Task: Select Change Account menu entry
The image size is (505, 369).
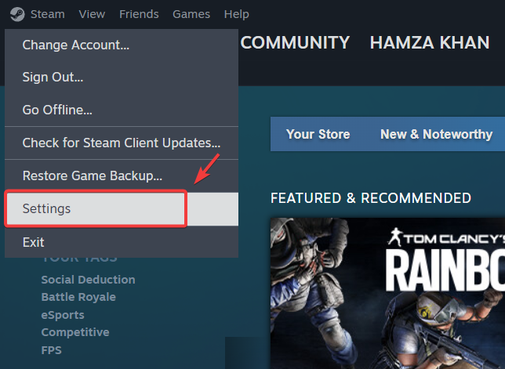Action: [76, 45]
